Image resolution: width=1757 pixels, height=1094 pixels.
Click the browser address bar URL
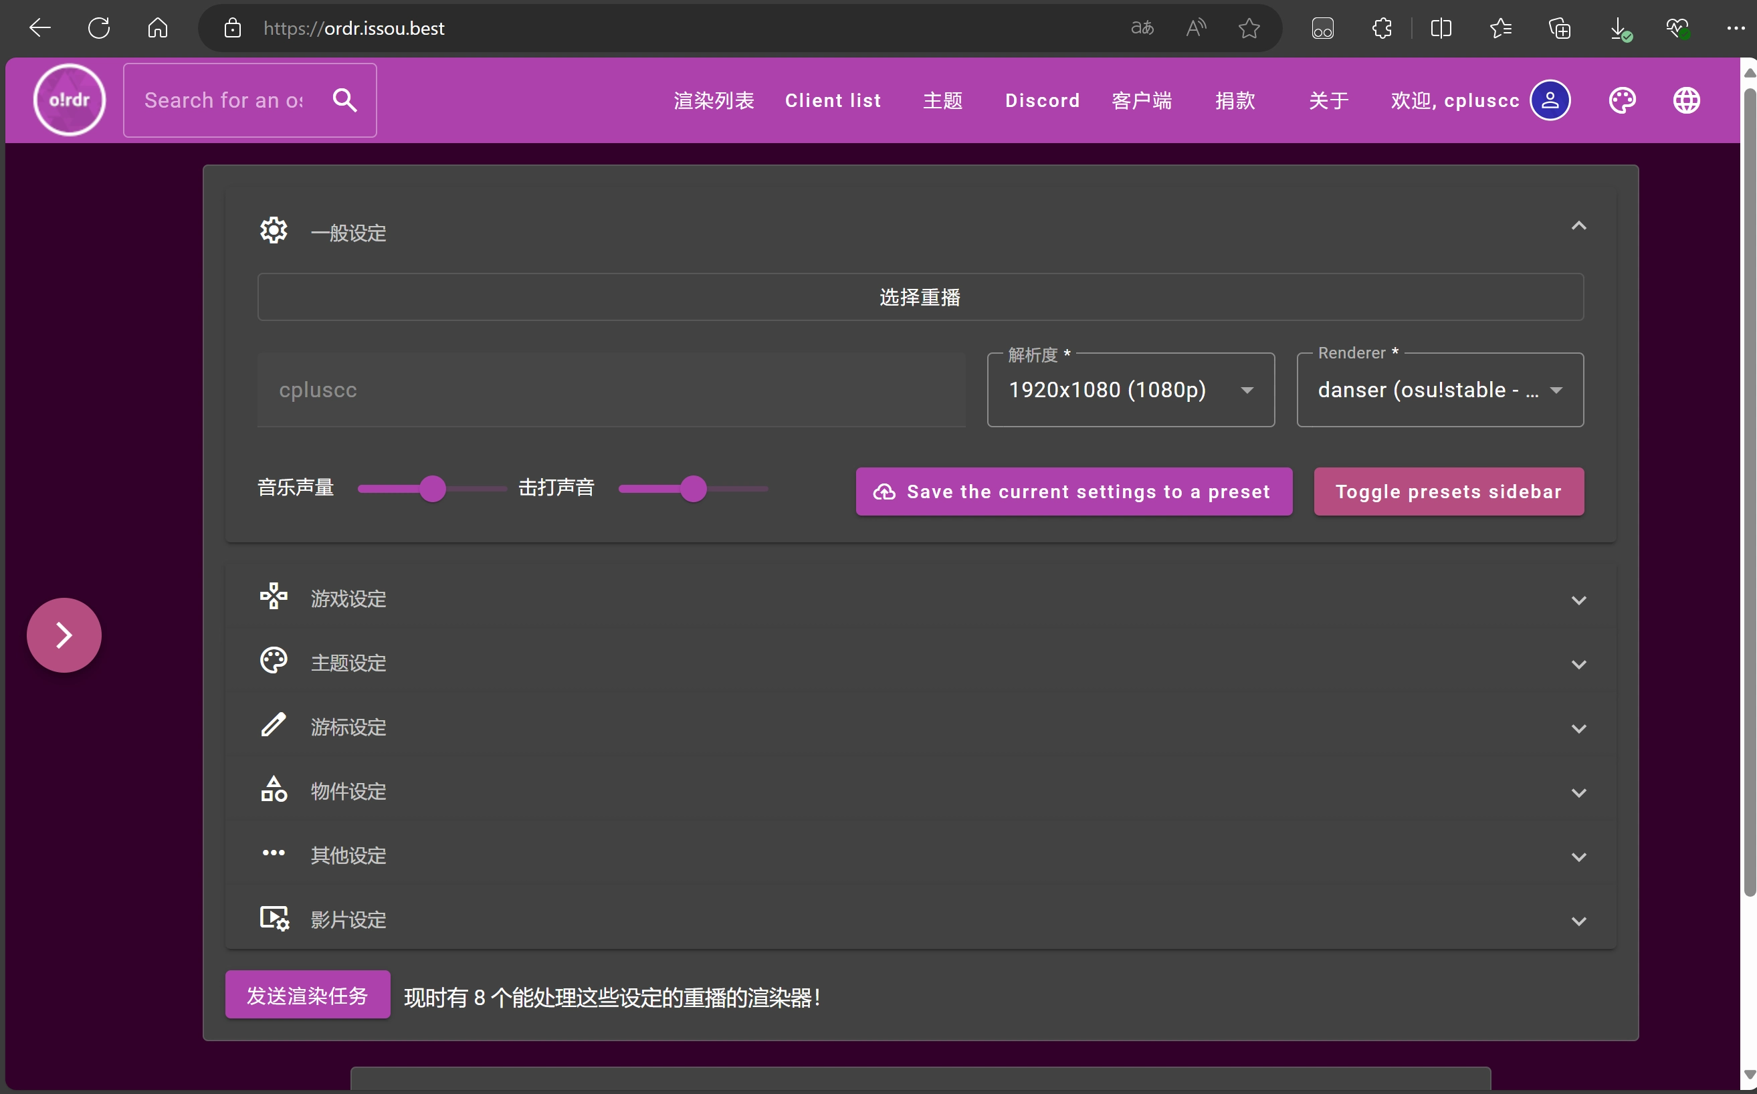tap(354, 28)
